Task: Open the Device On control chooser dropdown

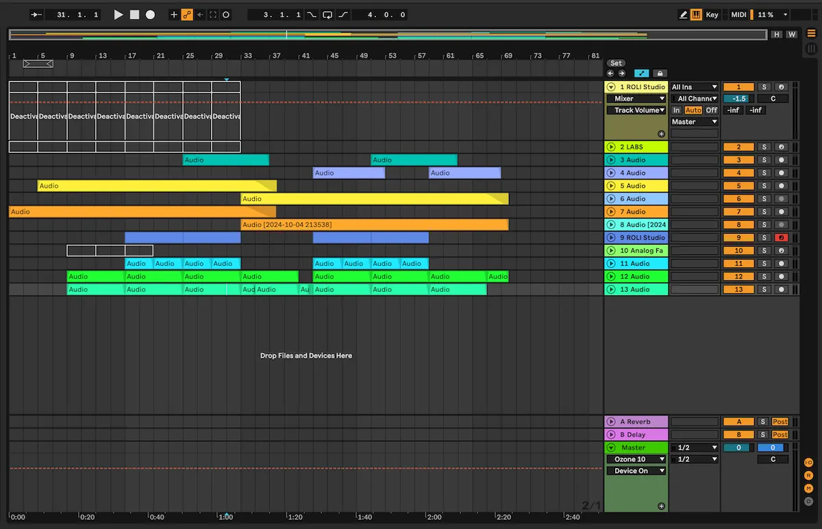Action: [x=636, y=471]
